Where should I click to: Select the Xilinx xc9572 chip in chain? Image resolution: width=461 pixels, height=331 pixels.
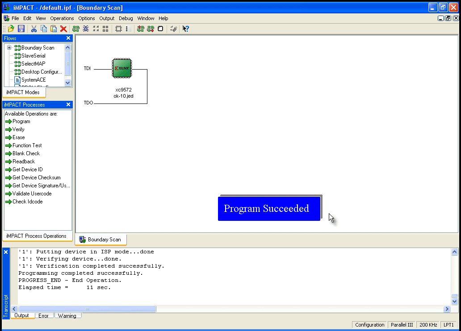(x=122, y=69)
